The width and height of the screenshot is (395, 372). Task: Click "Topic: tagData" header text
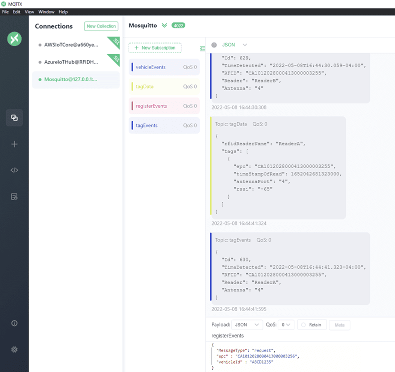click(x=231, y=124)
